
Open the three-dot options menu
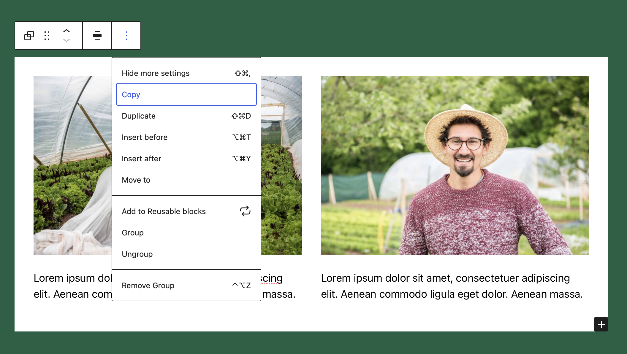coord(126,36)
